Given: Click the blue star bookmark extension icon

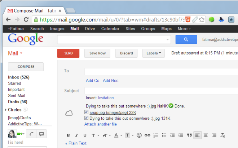Looking at the screenshot, I should pos(231,20).
